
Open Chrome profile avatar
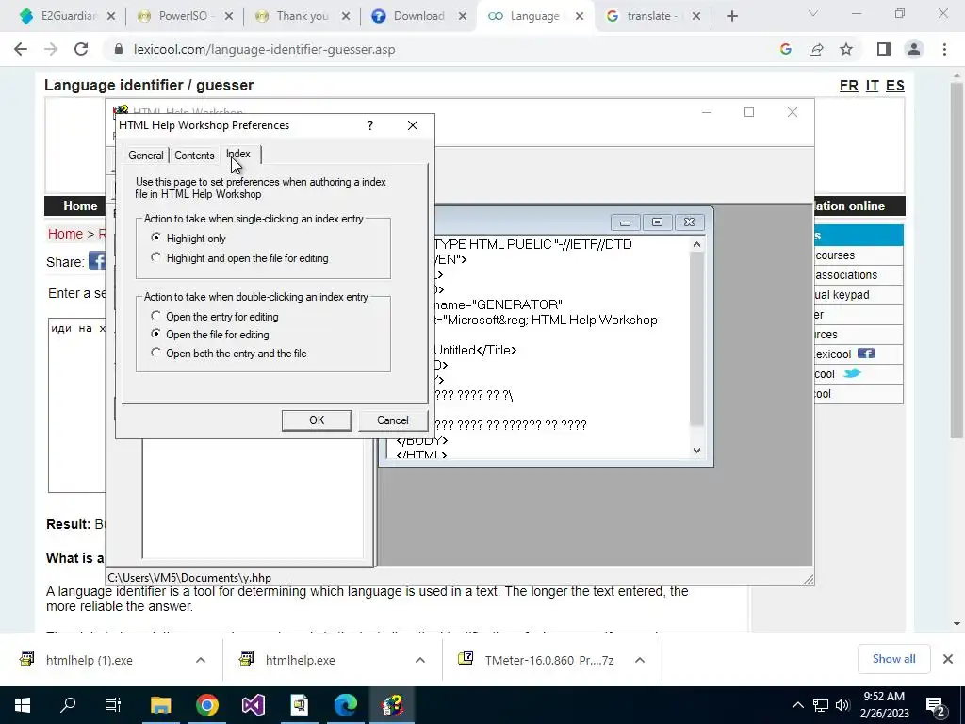pos(914,49)
